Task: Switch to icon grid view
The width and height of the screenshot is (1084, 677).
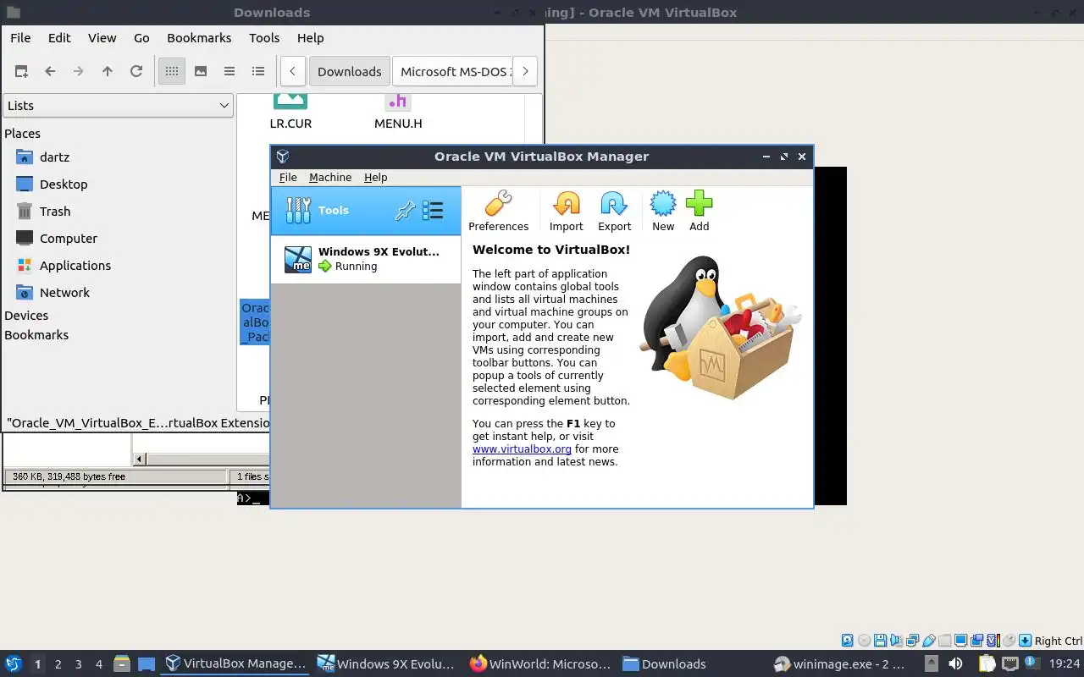Action: coord(172,72)
